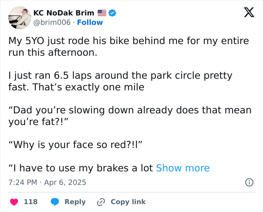Image resolution: width=263 pixels, height=212 pixels.
Task: Click the "Dad you're slowing down" quote
Action: coord(130,116)
